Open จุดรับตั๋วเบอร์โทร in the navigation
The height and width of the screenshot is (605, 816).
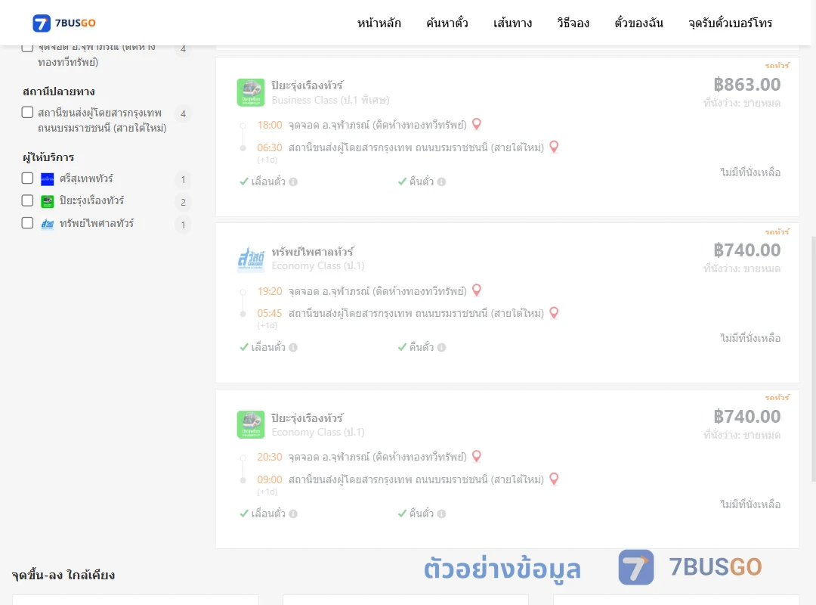(730, 23)
